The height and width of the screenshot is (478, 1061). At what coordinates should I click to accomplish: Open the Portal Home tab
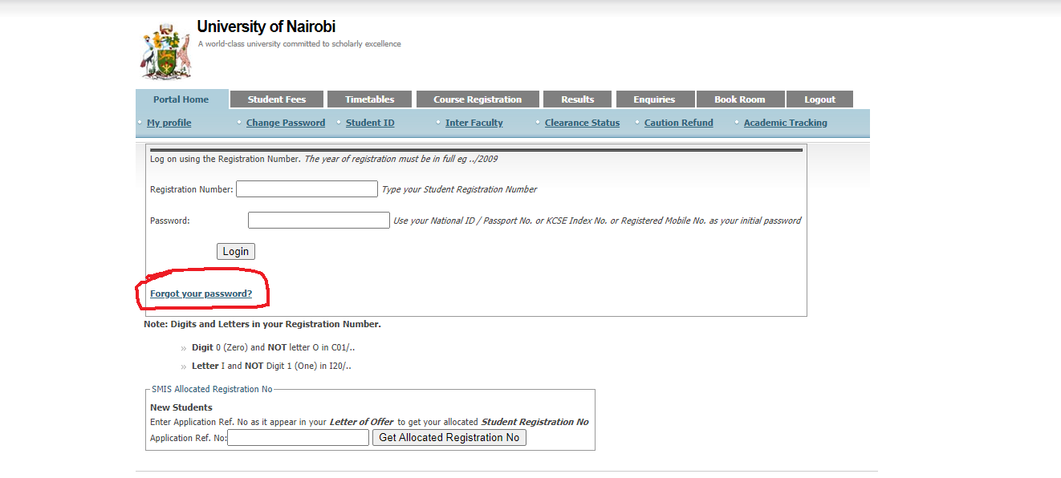click(181, 99)
